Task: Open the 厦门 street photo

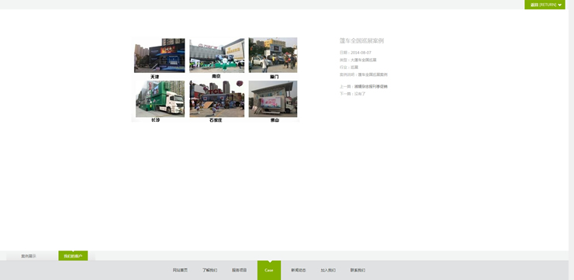Action: (273, 55)
